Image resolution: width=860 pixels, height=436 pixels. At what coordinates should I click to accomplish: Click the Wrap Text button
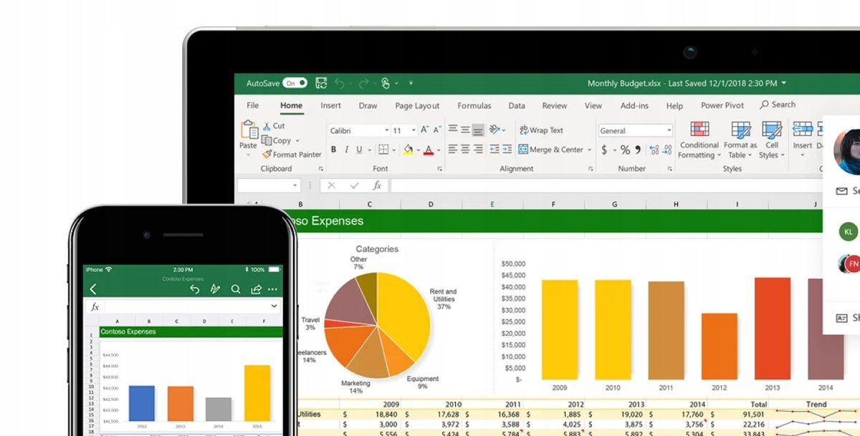(541, 130)
